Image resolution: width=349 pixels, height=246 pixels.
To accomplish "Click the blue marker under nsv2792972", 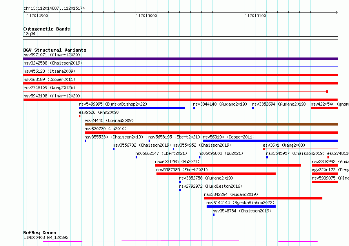I will pyautogui.click(x=180, y=190).
